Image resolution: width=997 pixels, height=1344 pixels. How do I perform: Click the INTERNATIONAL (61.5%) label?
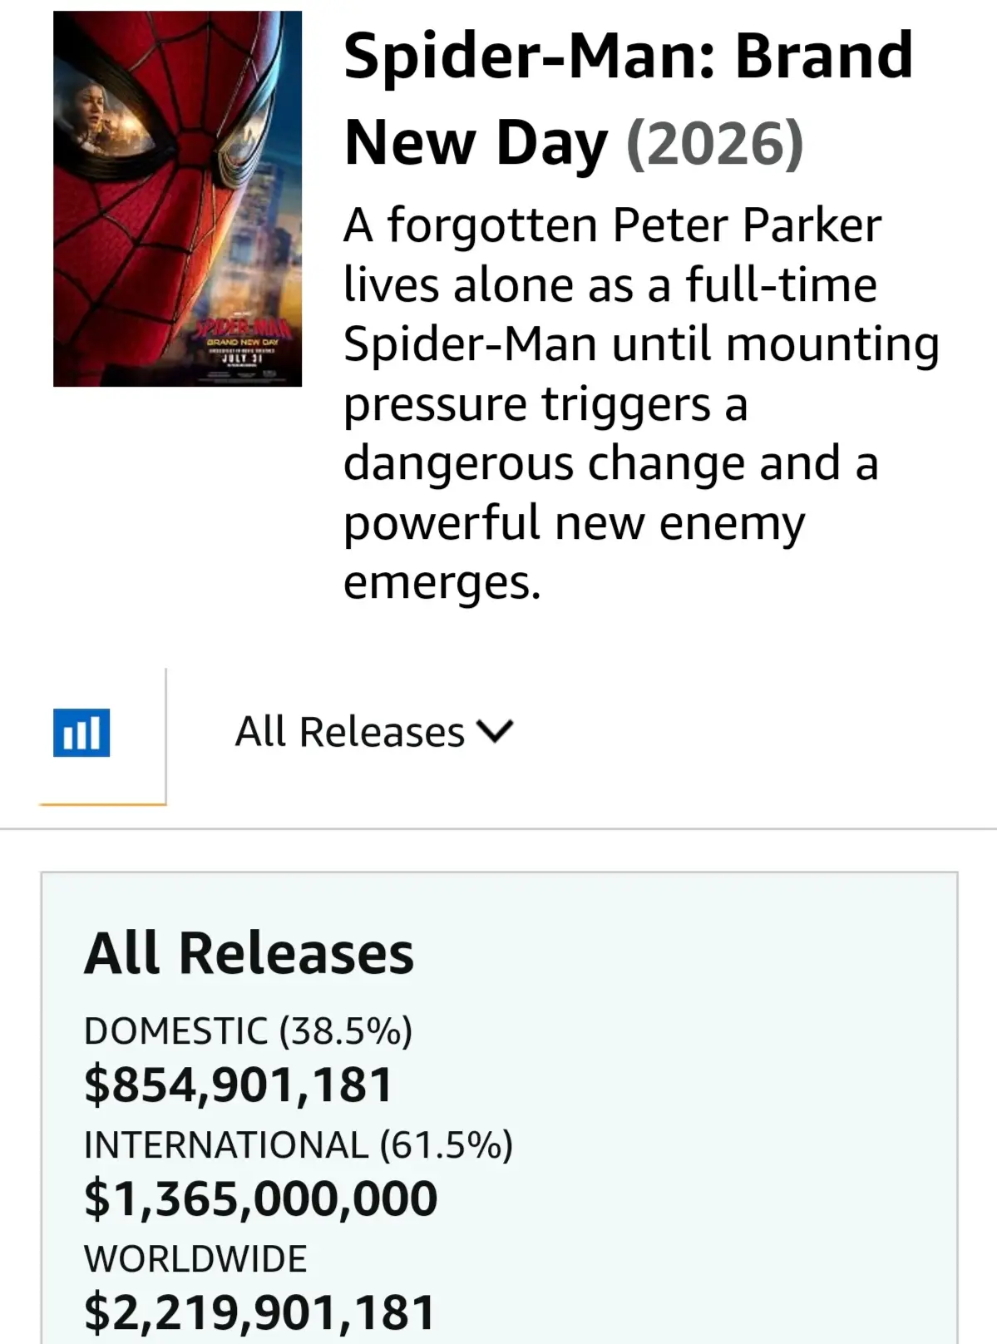coord(299,1144)
